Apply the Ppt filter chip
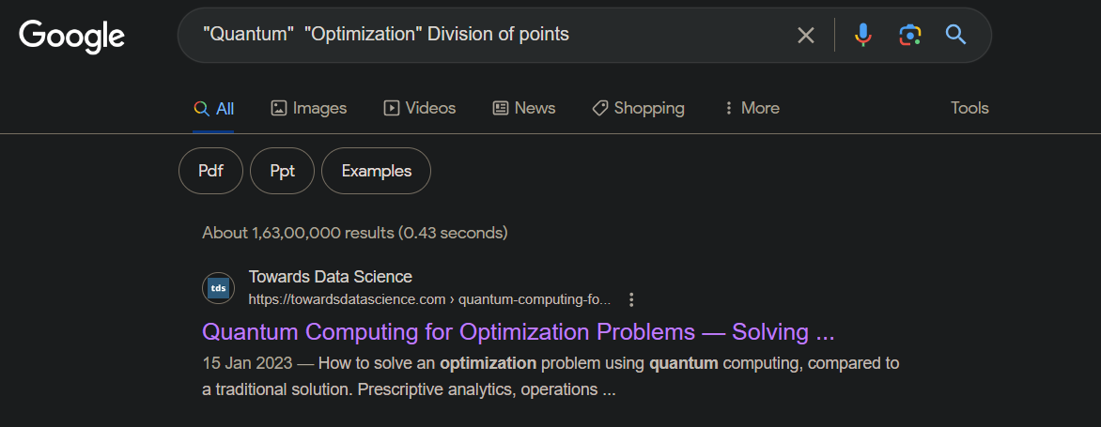This screenshot has height=427, width=1101. [x=282, y=171]
